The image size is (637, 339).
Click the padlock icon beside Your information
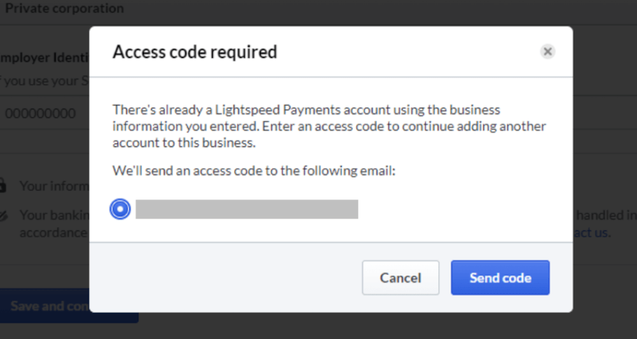(x=3, y=186)
